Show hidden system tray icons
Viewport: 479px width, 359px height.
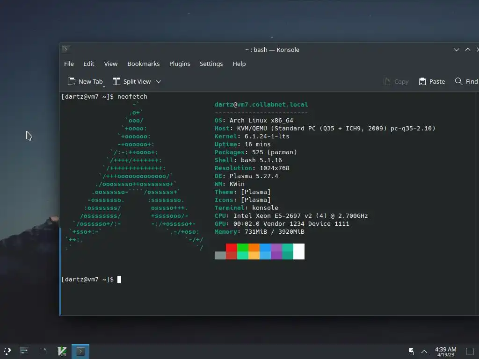click(424, 352)
